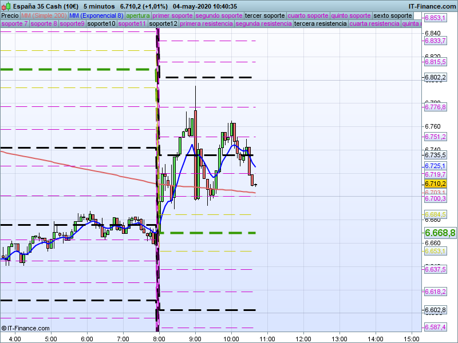458x343 pixels.
Task: Click the soporte10 indicator label
Action: (101, 24)
